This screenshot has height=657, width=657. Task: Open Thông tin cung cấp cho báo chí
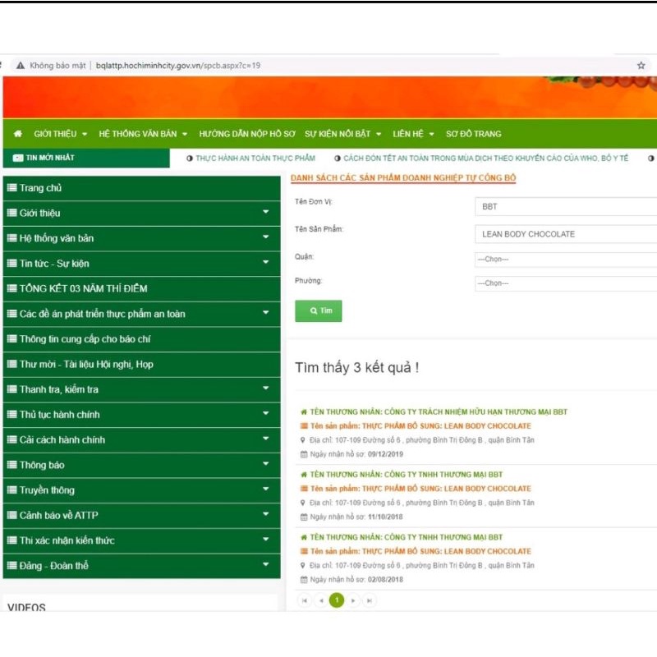(141, 339)
